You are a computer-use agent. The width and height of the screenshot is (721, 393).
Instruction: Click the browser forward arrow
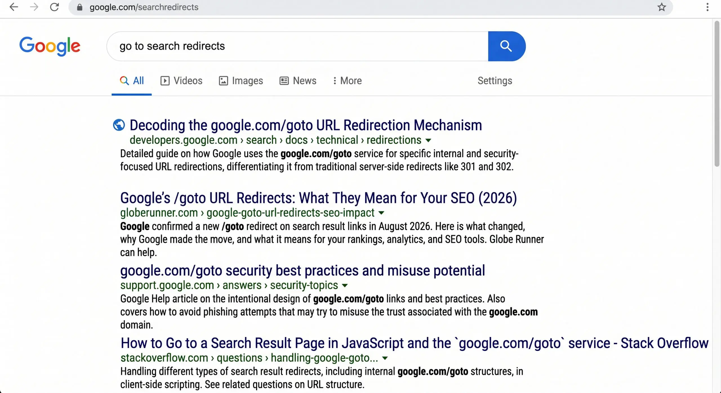click(34, 7)
